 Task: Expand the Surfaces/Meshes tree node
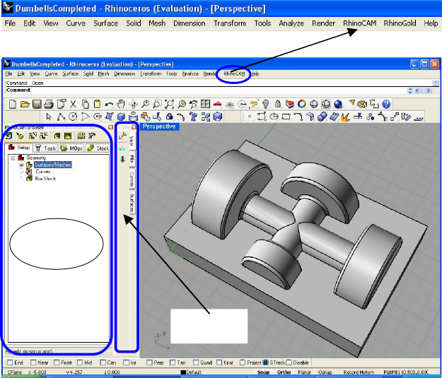(x=21, y=165)
